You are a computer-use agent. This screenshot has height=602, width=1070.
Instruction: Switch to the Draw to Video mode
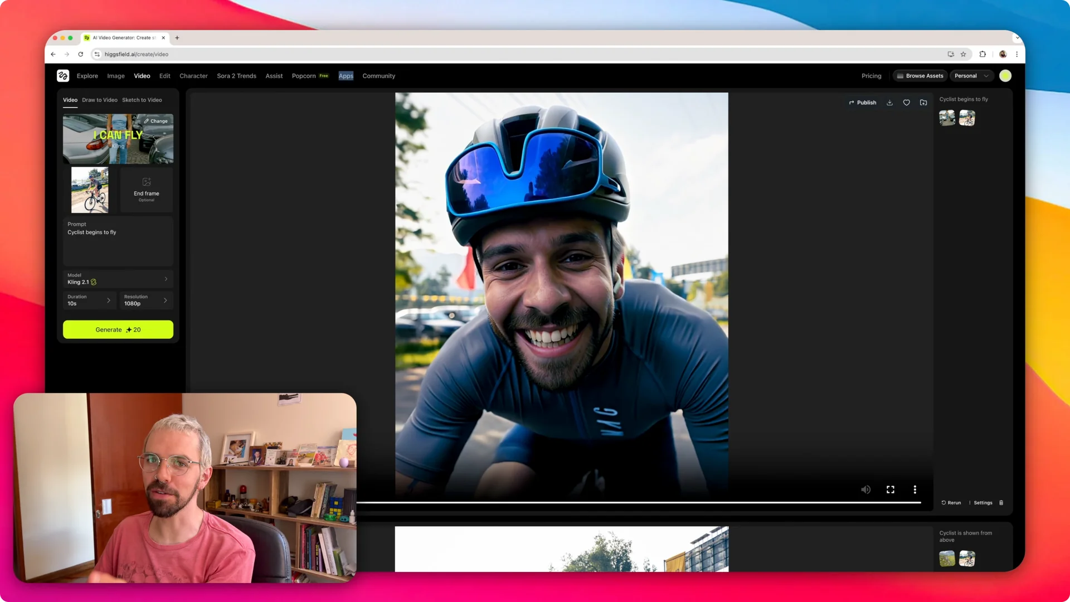click(99, 100)
